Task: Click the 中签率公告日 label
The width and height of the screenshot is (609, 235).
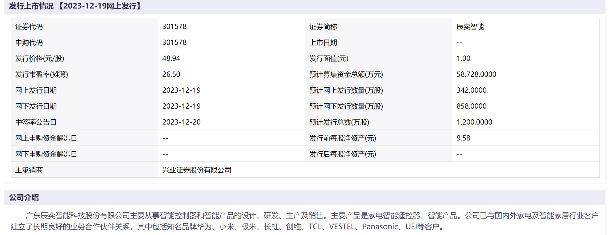Action: [x=36, y=122]
